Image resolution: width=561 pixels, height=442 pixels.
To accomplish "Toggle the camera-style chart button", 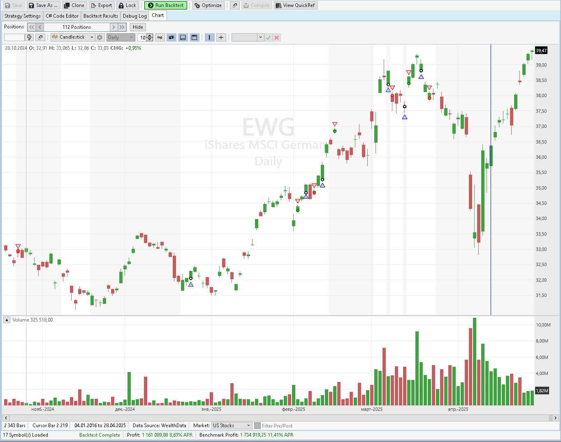I will (172, 37).
